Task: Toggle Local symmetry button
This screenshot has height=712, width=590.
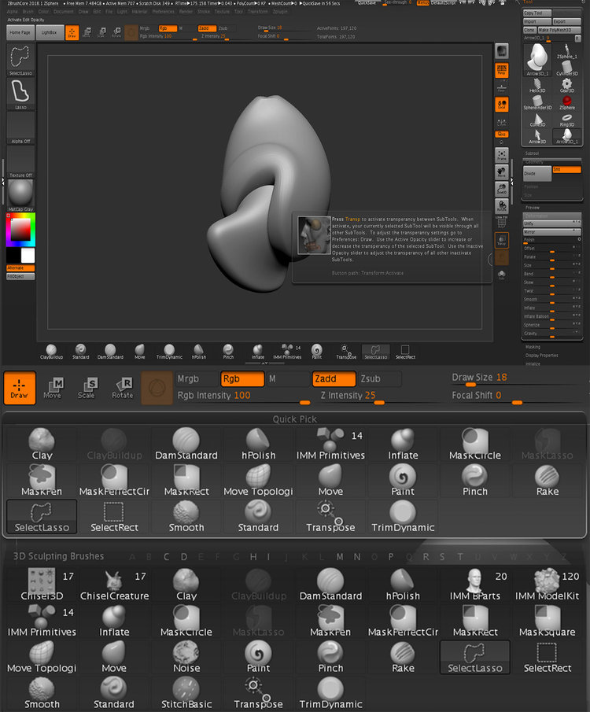Action: pos(501,104)
